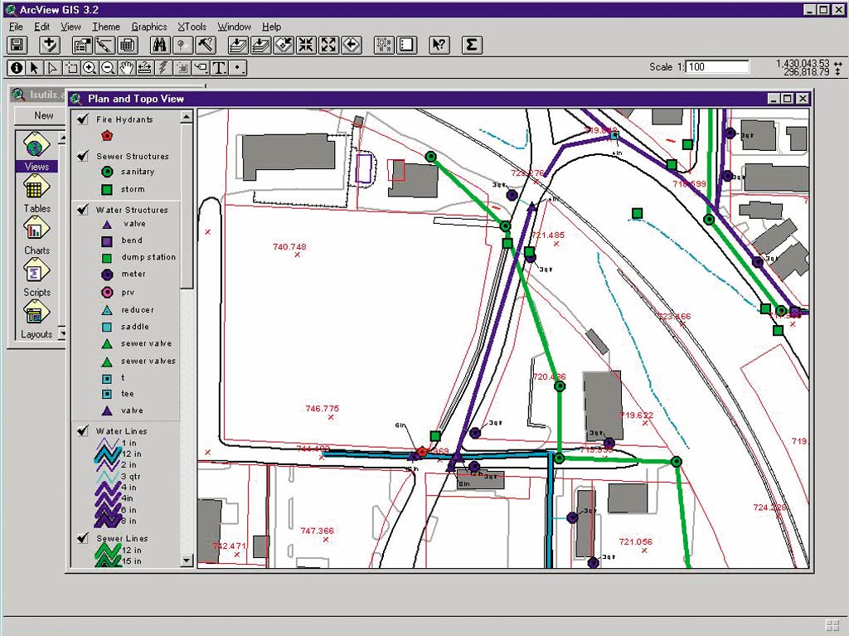This screenshot has width=849, height=636.
Task: Open the Theme menu
Action: (x=106, y=27)
